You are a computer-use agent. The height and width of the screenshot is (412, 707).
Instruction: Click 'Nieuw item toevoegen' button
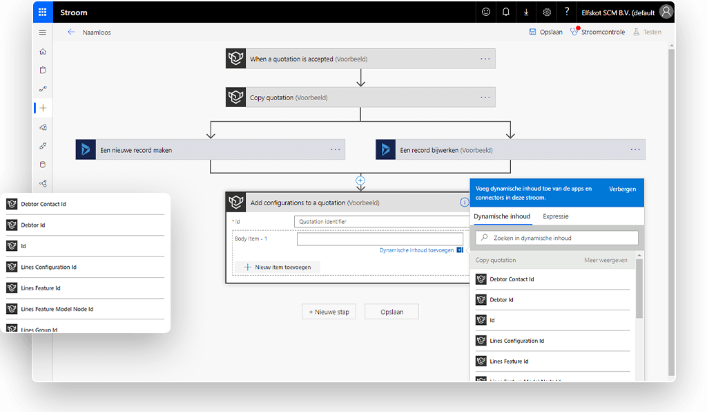point(278,267)
